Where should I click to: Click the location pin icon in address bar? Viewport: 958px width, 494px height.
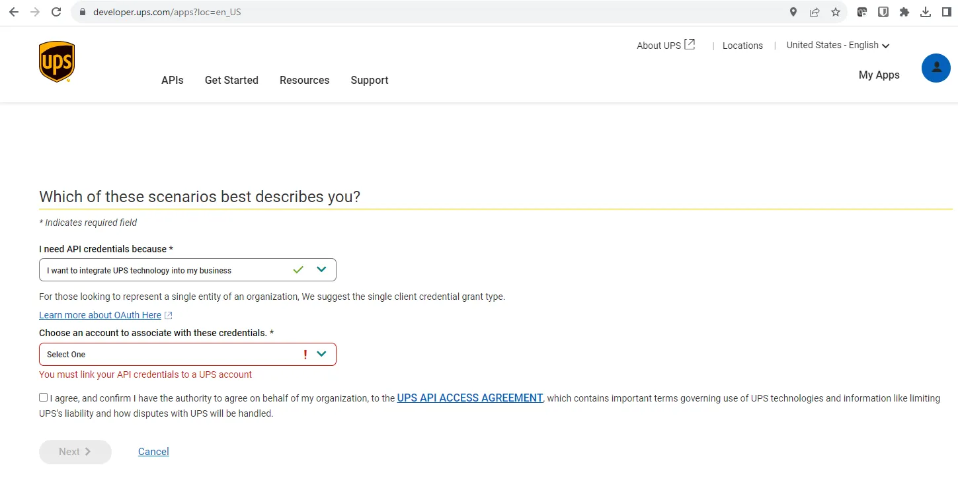click(x=793, y=12)
